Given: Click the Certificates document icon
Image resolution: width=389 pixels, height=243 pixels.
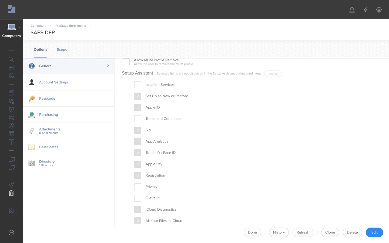Looking at the screenshot, I should click(x=32, y=147).
